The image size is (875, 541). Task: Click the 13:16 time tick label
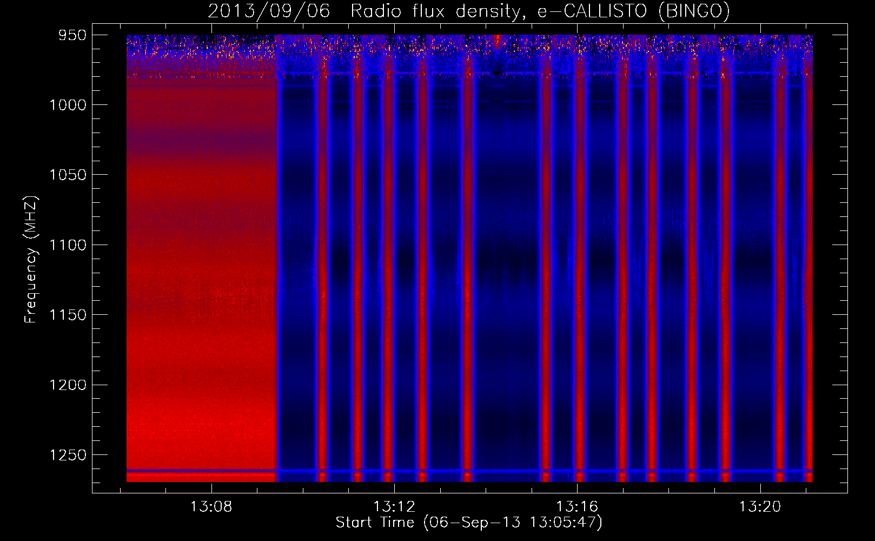pos(577,507)
